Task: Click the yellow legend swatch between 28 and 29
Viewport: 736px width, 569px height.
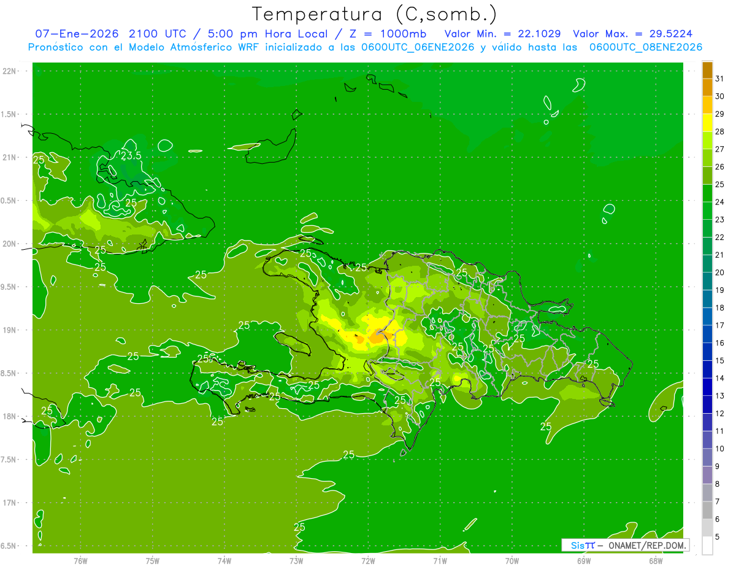Action: point(707,123)
